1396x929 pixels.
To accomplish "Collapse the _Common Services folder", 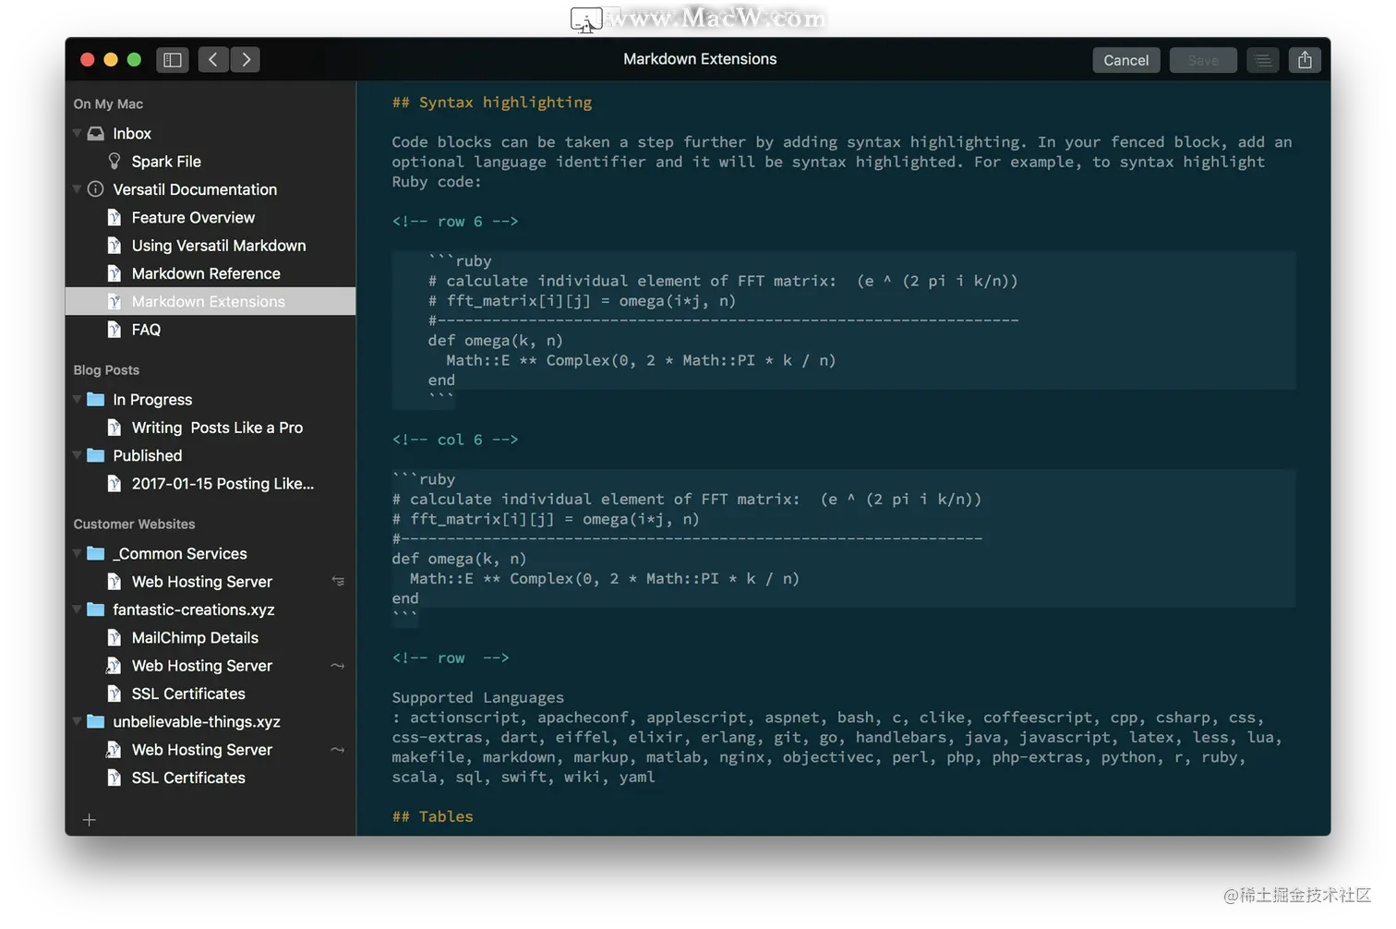I will click(x=78, y=554).
